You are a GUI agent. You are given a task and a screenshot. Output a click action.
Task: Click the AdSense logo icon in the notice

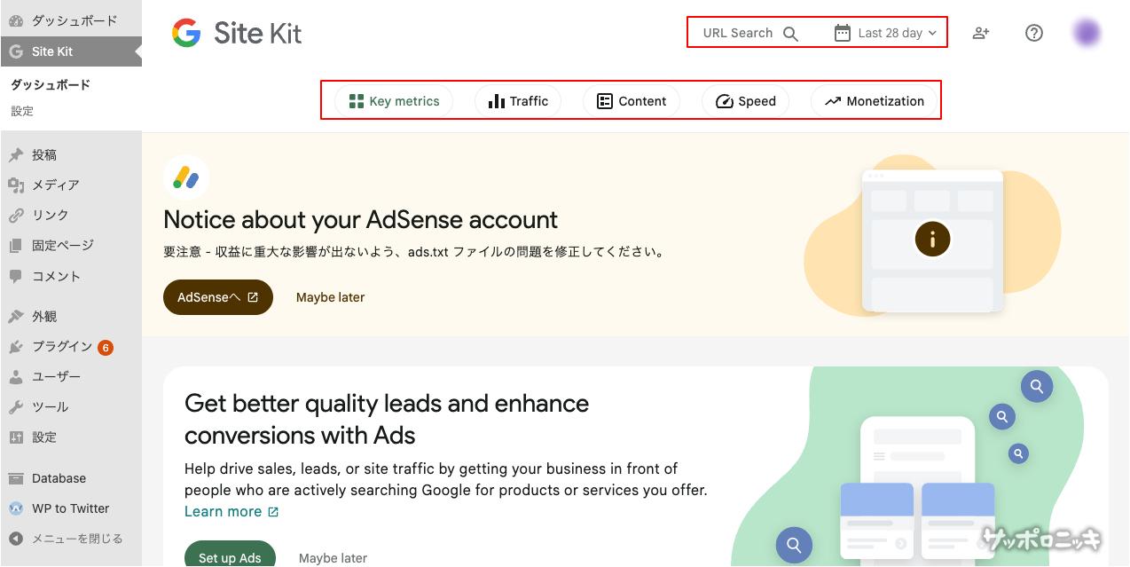(x=186, y=177)
